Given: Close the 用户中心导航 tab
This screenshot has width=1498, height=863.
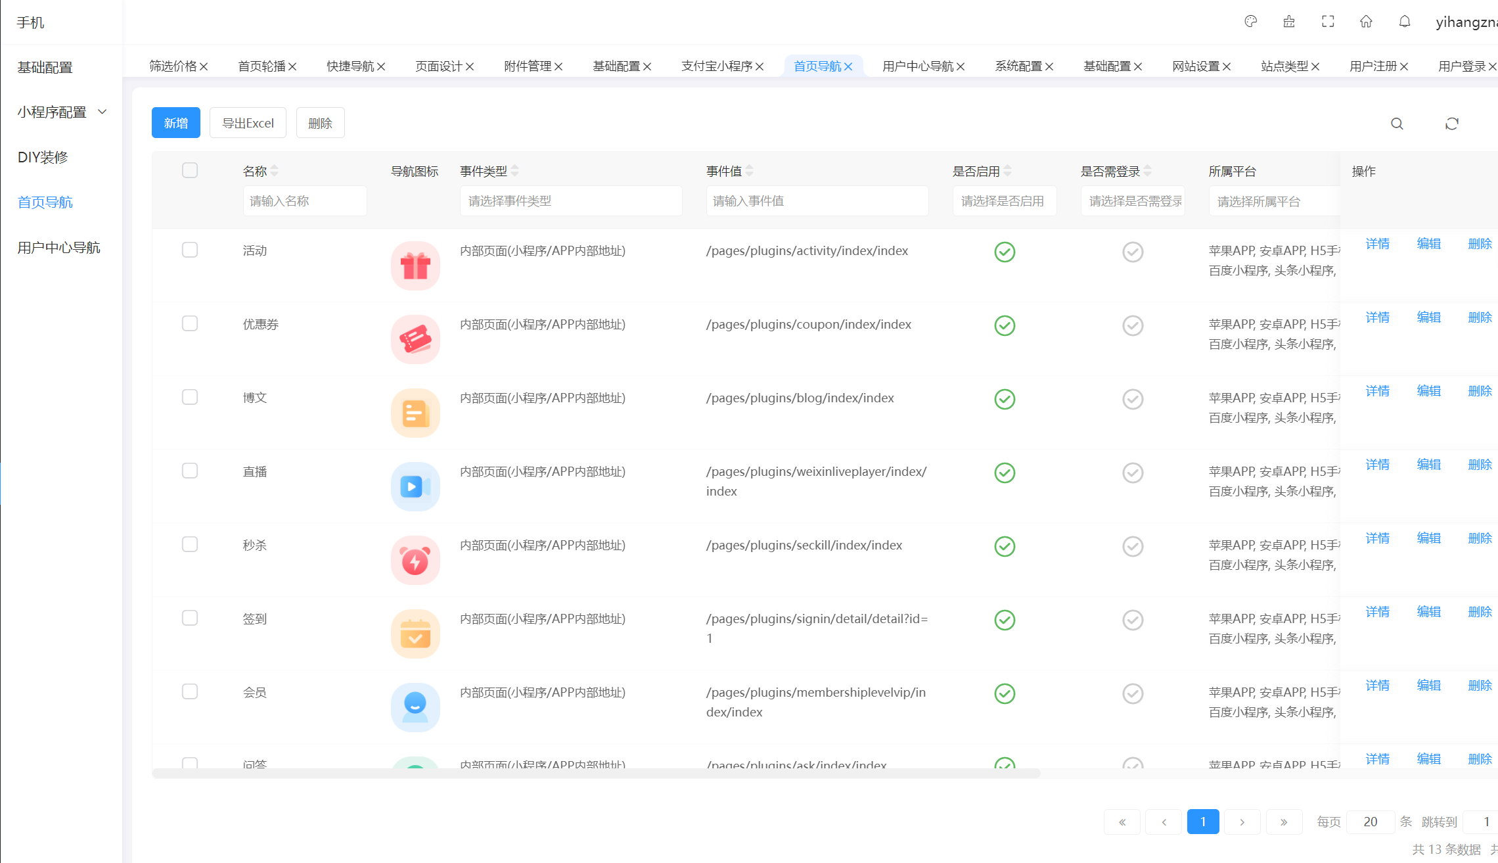Looking at the screenshot, I should point(961,66).
